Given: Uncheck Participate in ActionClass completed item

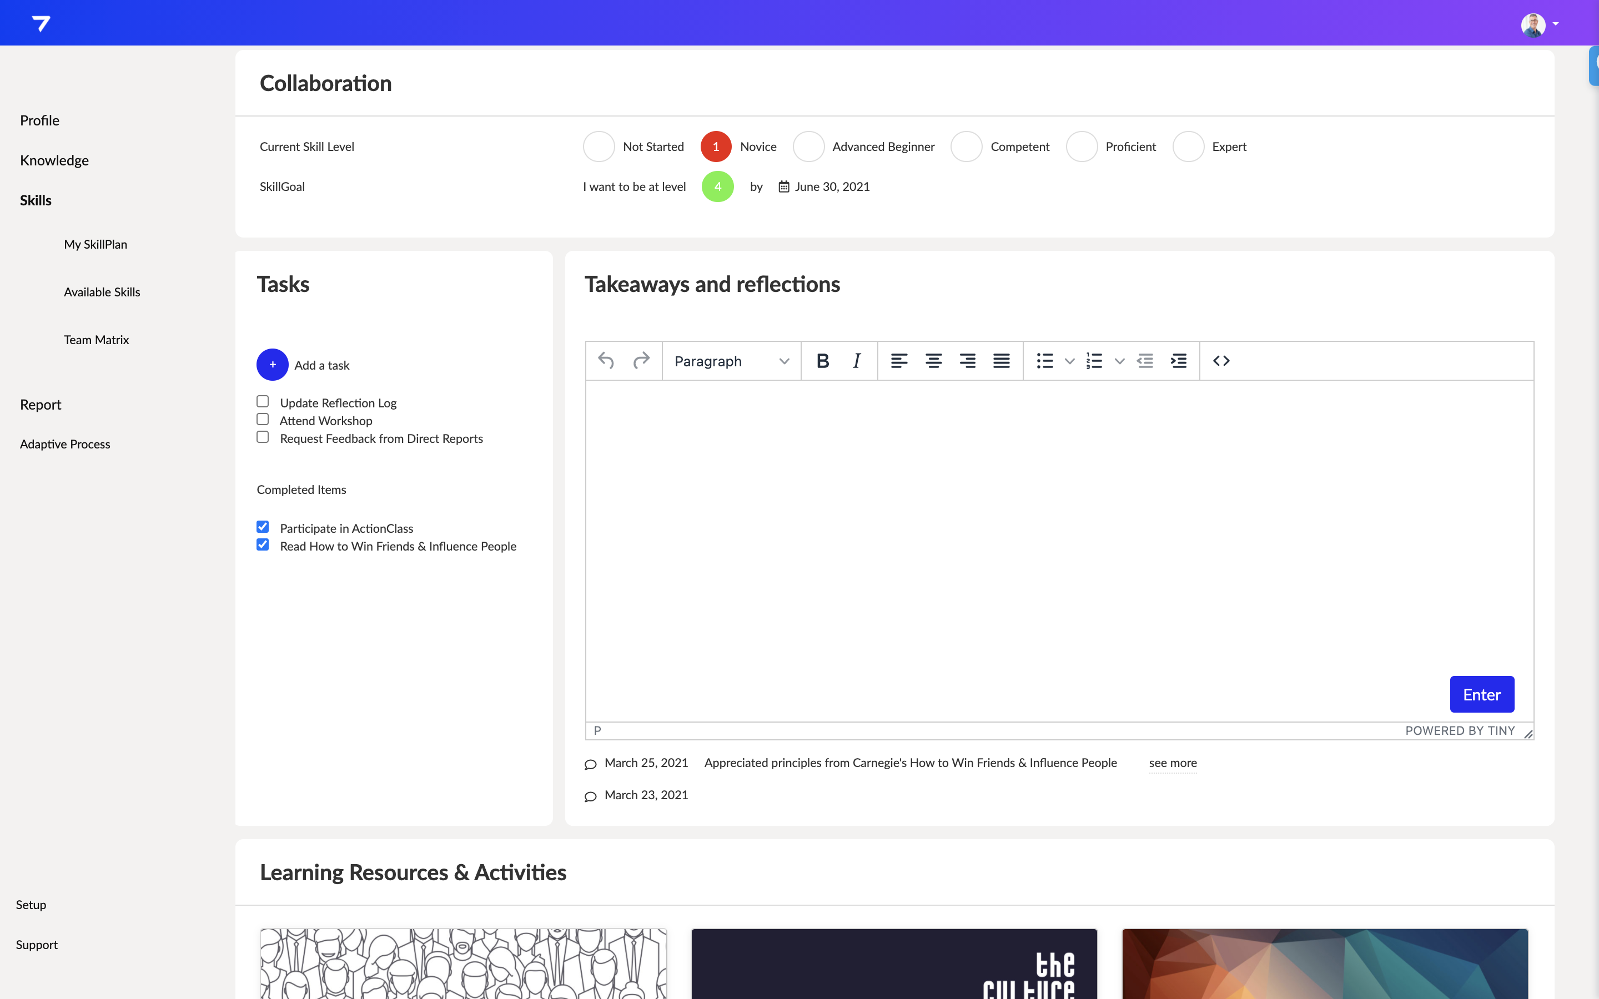Looking at the screenshot, I should (263, 526).
